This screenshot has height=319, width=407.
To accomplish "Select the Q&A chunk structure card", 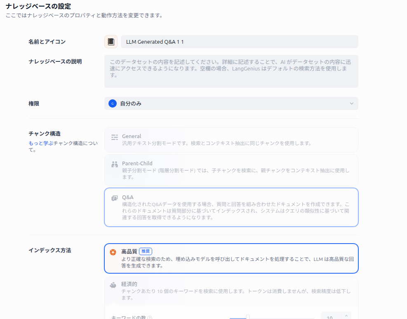I will click(231, 207).
